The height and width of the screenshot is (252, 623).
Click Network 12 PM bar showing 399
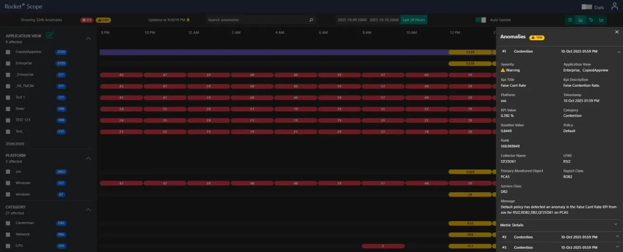coord(470,234)
